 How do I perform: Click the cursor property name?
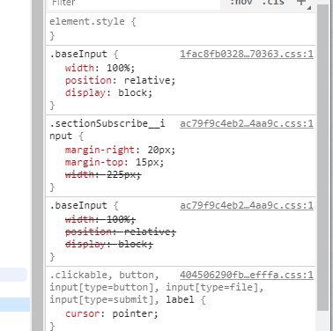pos(83,313)
